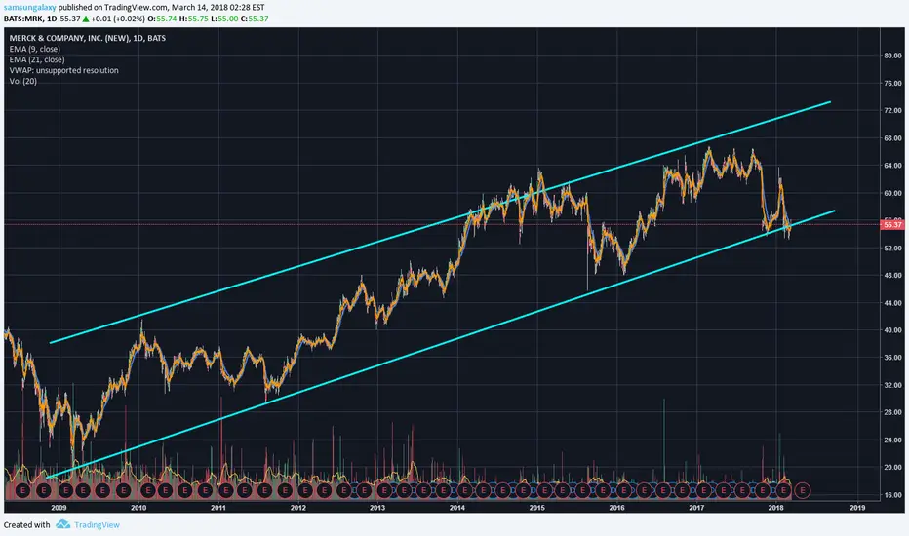Click the 20.00 price axis label
Viewport: 909px width, 536px height.
click(892, 467)
